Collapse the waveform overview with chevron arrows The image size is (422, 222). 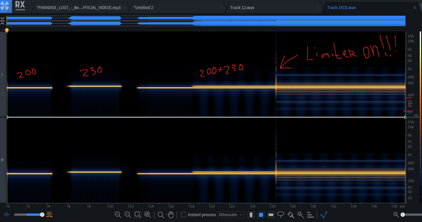point(2,21)
